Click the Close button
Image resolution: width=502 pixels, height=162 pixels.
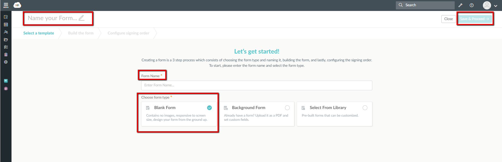(448, 19)
